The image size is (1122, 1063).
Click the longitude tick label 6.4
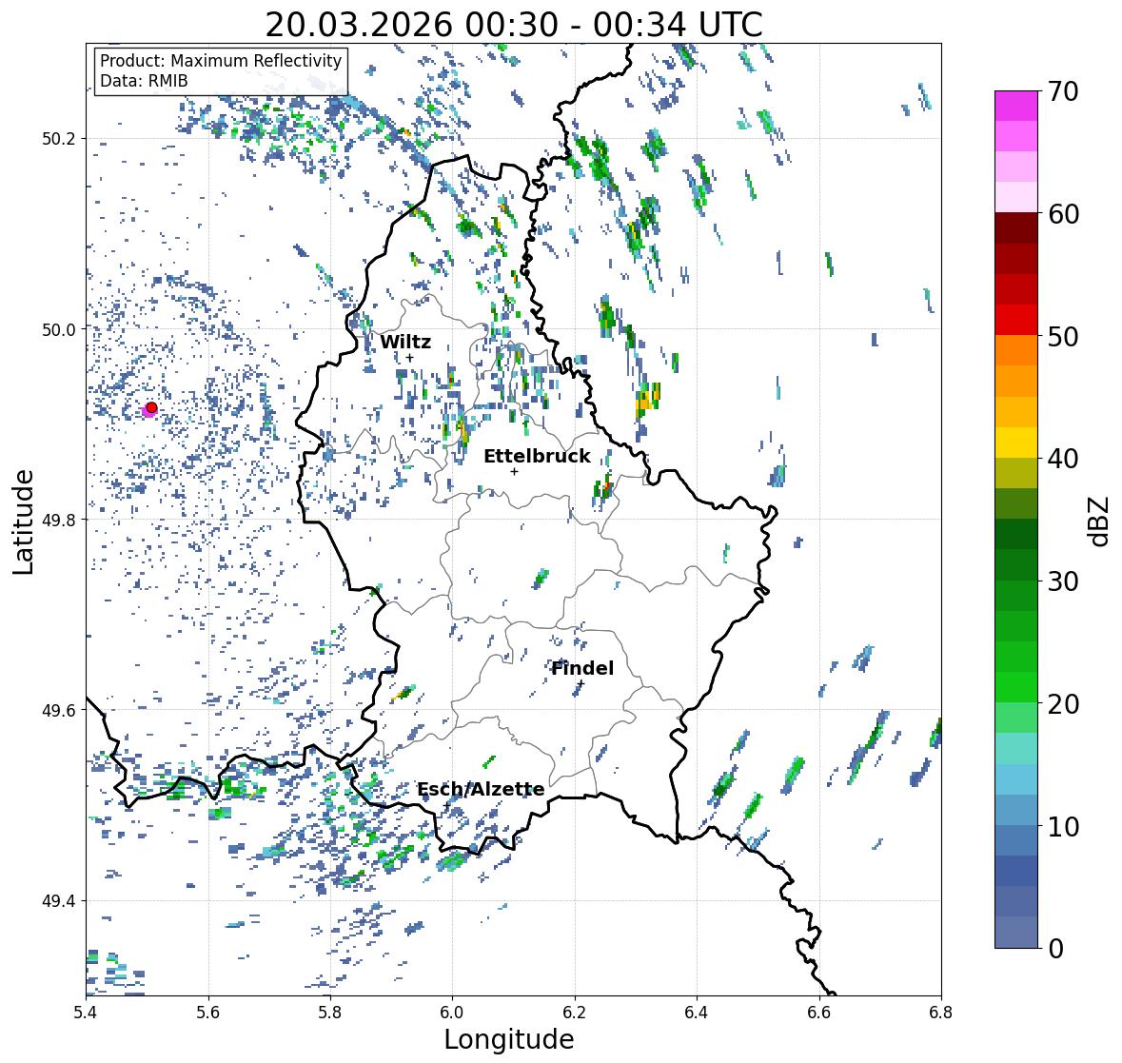pos(697,1012)
